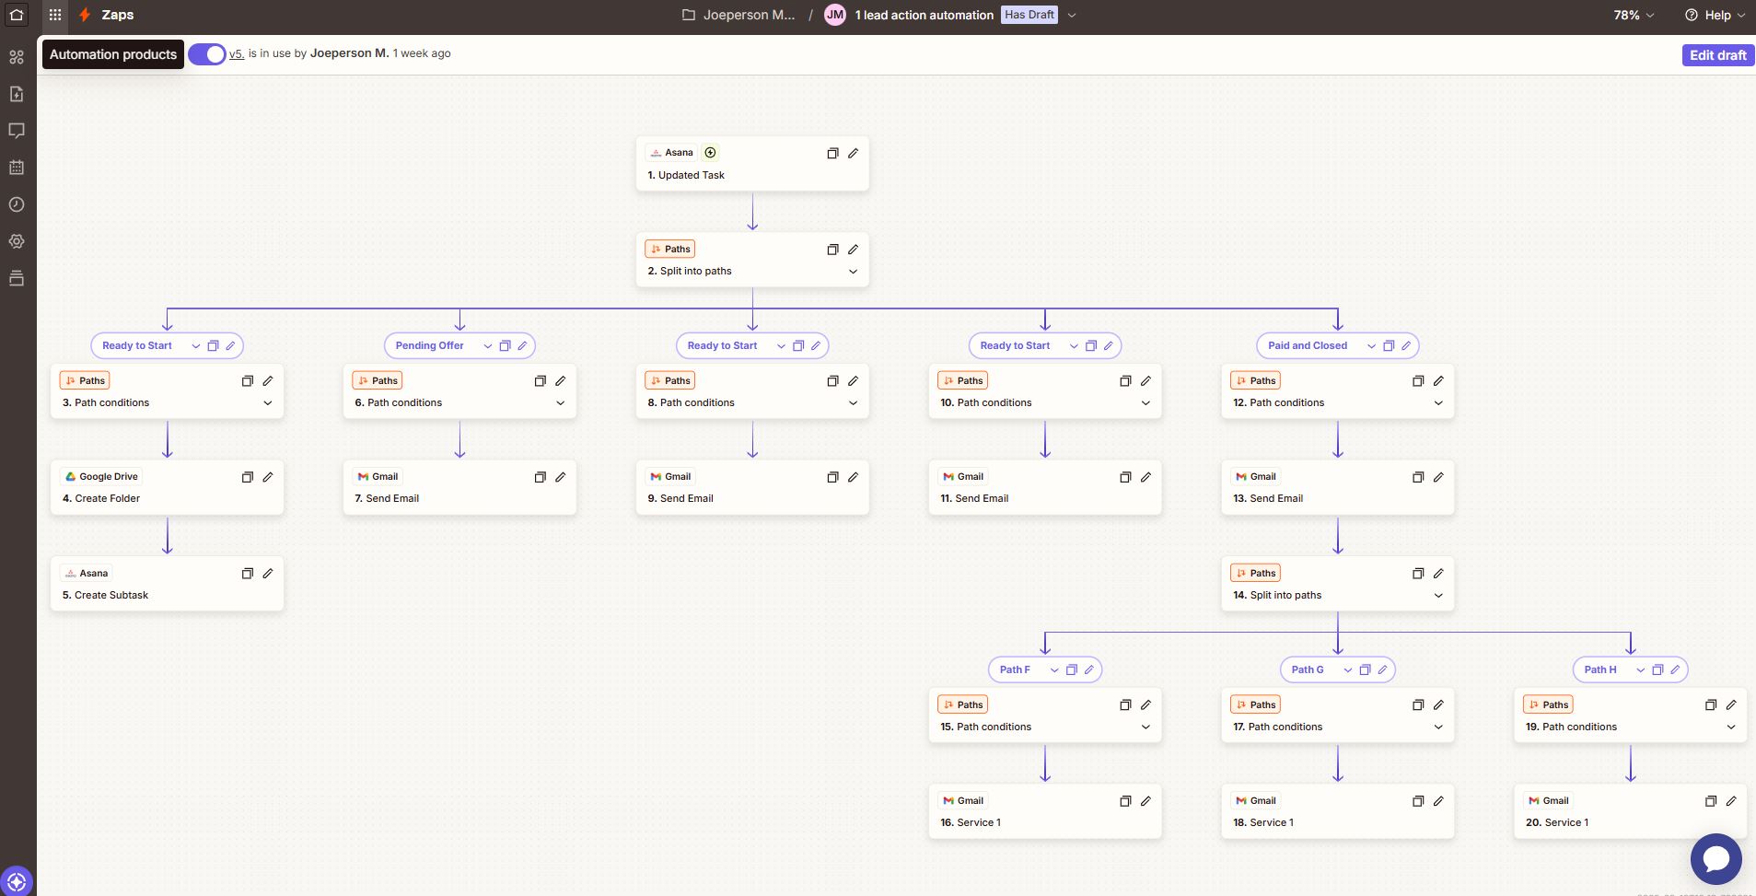1756x896 pixels.
Task: Duplicate step 9 Send Email
Action: click(832, 477)
